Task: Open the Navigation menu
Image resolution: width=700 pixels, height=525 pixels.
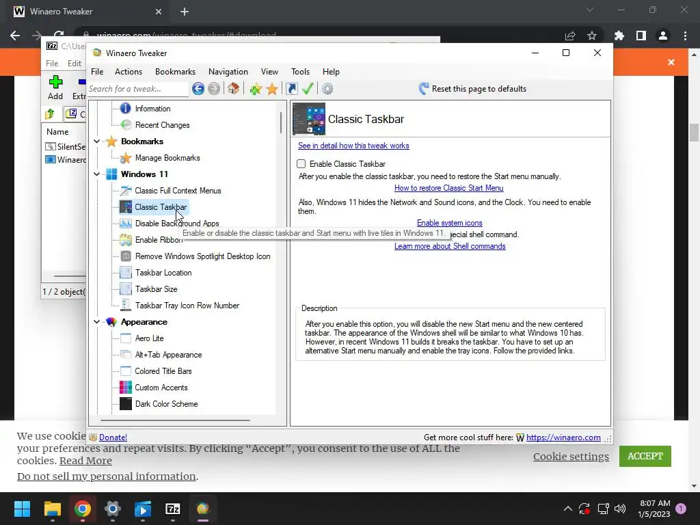Action: pos(228,71)
